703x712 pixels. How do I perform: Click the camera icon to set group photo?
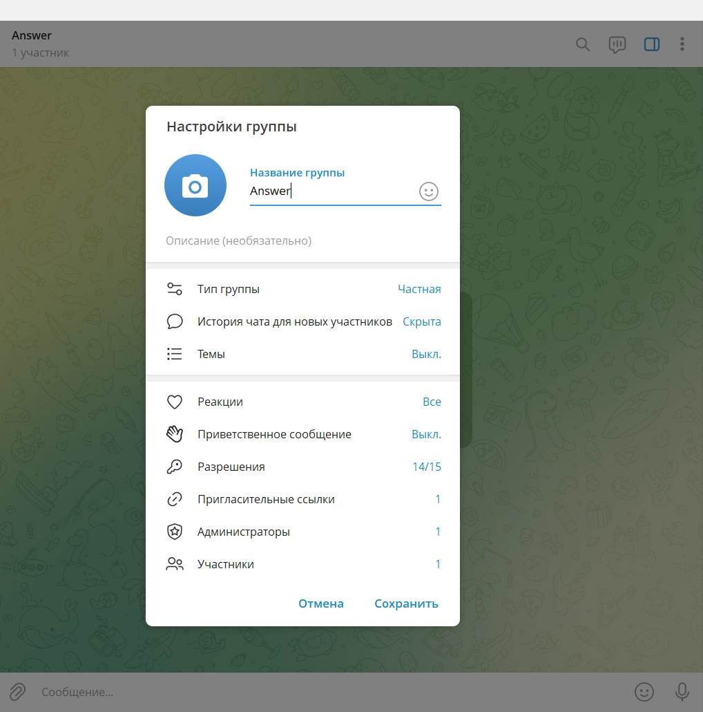coord(195,185)
